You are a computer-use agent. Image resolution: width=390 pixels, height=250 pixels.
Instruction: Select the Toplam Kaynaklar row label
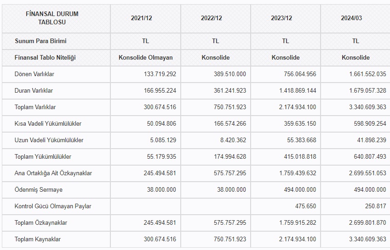pyautogui.click(x=38, y=239)
